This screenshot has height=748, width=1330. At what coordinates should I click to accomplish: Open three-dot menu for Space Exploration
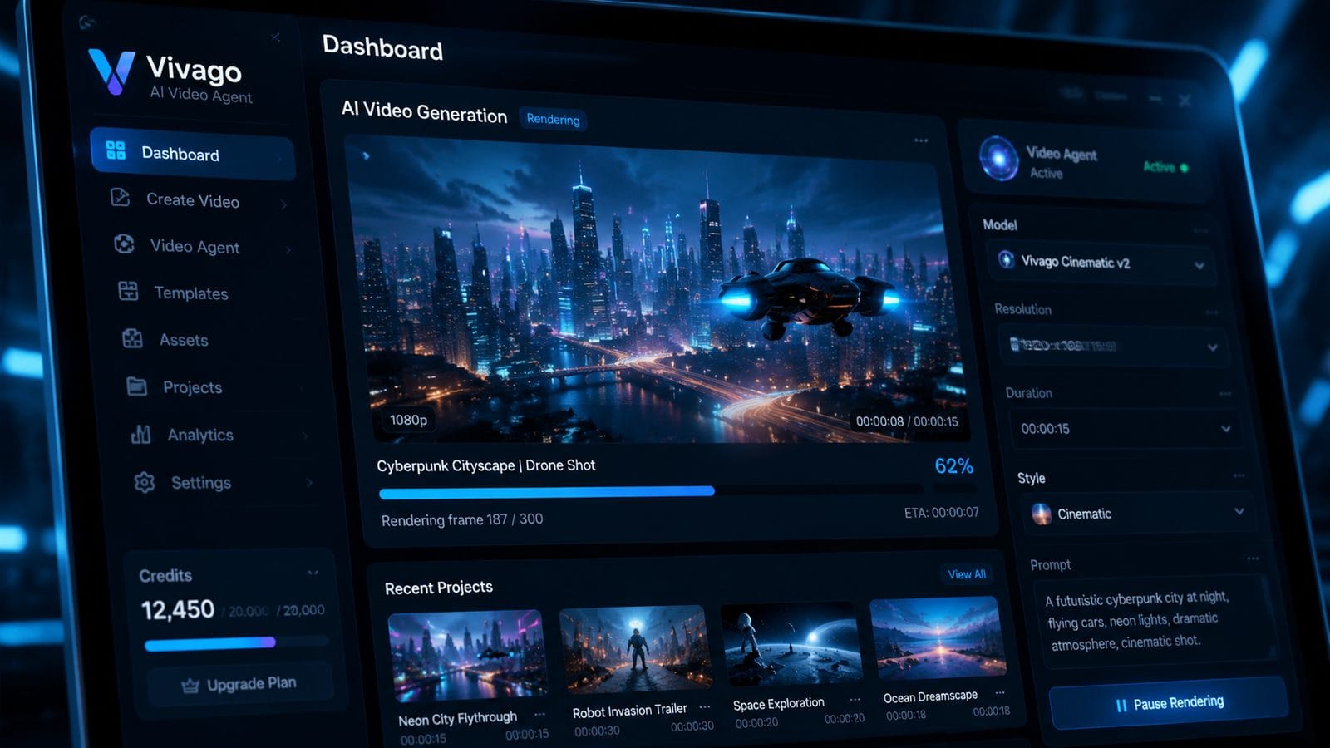tap(855, 699)
